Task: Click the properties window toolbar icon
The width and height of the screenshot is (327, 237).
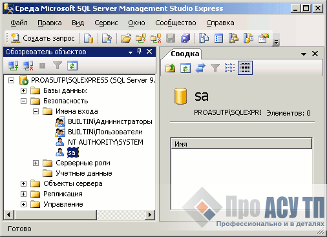Action: [x=264, y=38]
